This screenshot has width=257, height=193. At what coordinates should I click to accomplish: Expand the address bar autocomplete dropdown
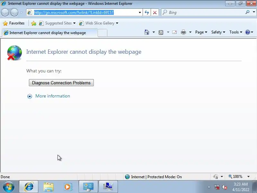(140, 13)
